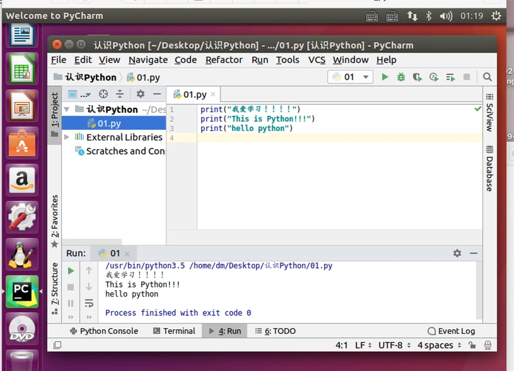Toggle the read-only lock in status bar
514x371 pixels.
pyautogui.click(x=472, y=345)
